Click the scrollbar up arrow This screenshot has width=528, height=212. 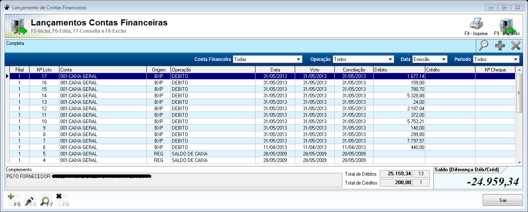click(x=520, y=69)
